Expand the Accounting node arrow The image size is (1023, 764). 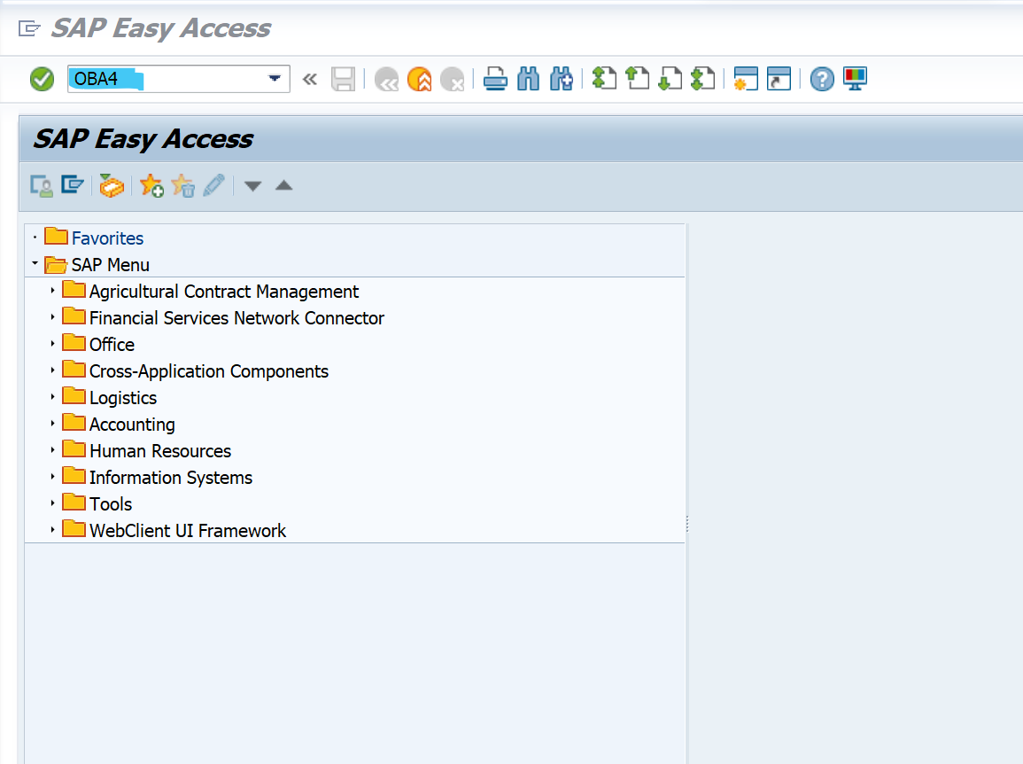(x=53, y=424)
